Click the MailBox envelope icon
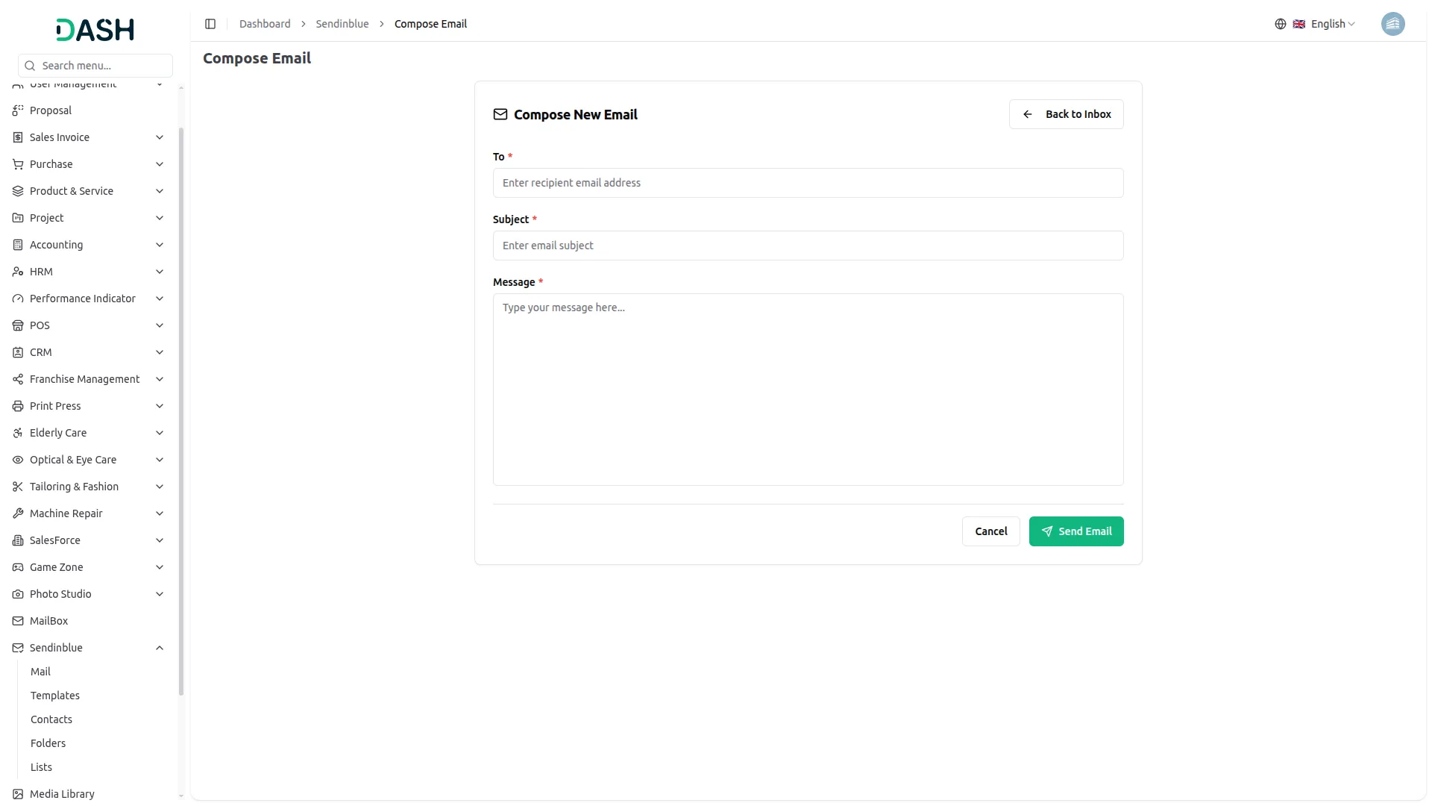The image size is (1432, 806). point(18,621)
